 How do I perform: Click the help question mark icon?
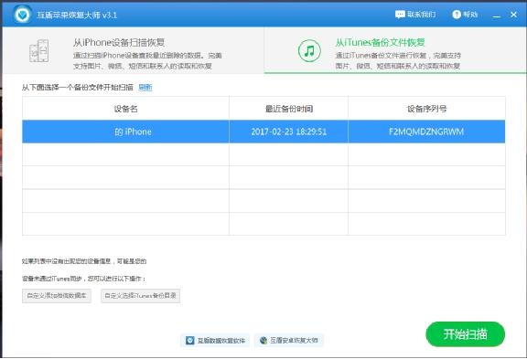pos(457,15)
